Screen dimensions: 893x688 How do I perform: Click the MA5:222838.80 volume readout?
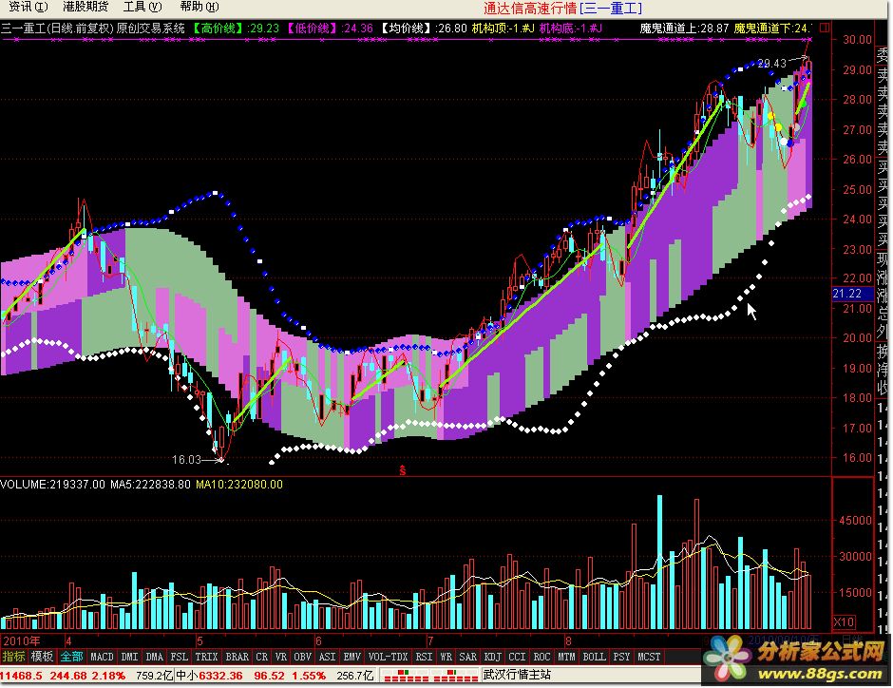tap(150, 485)
